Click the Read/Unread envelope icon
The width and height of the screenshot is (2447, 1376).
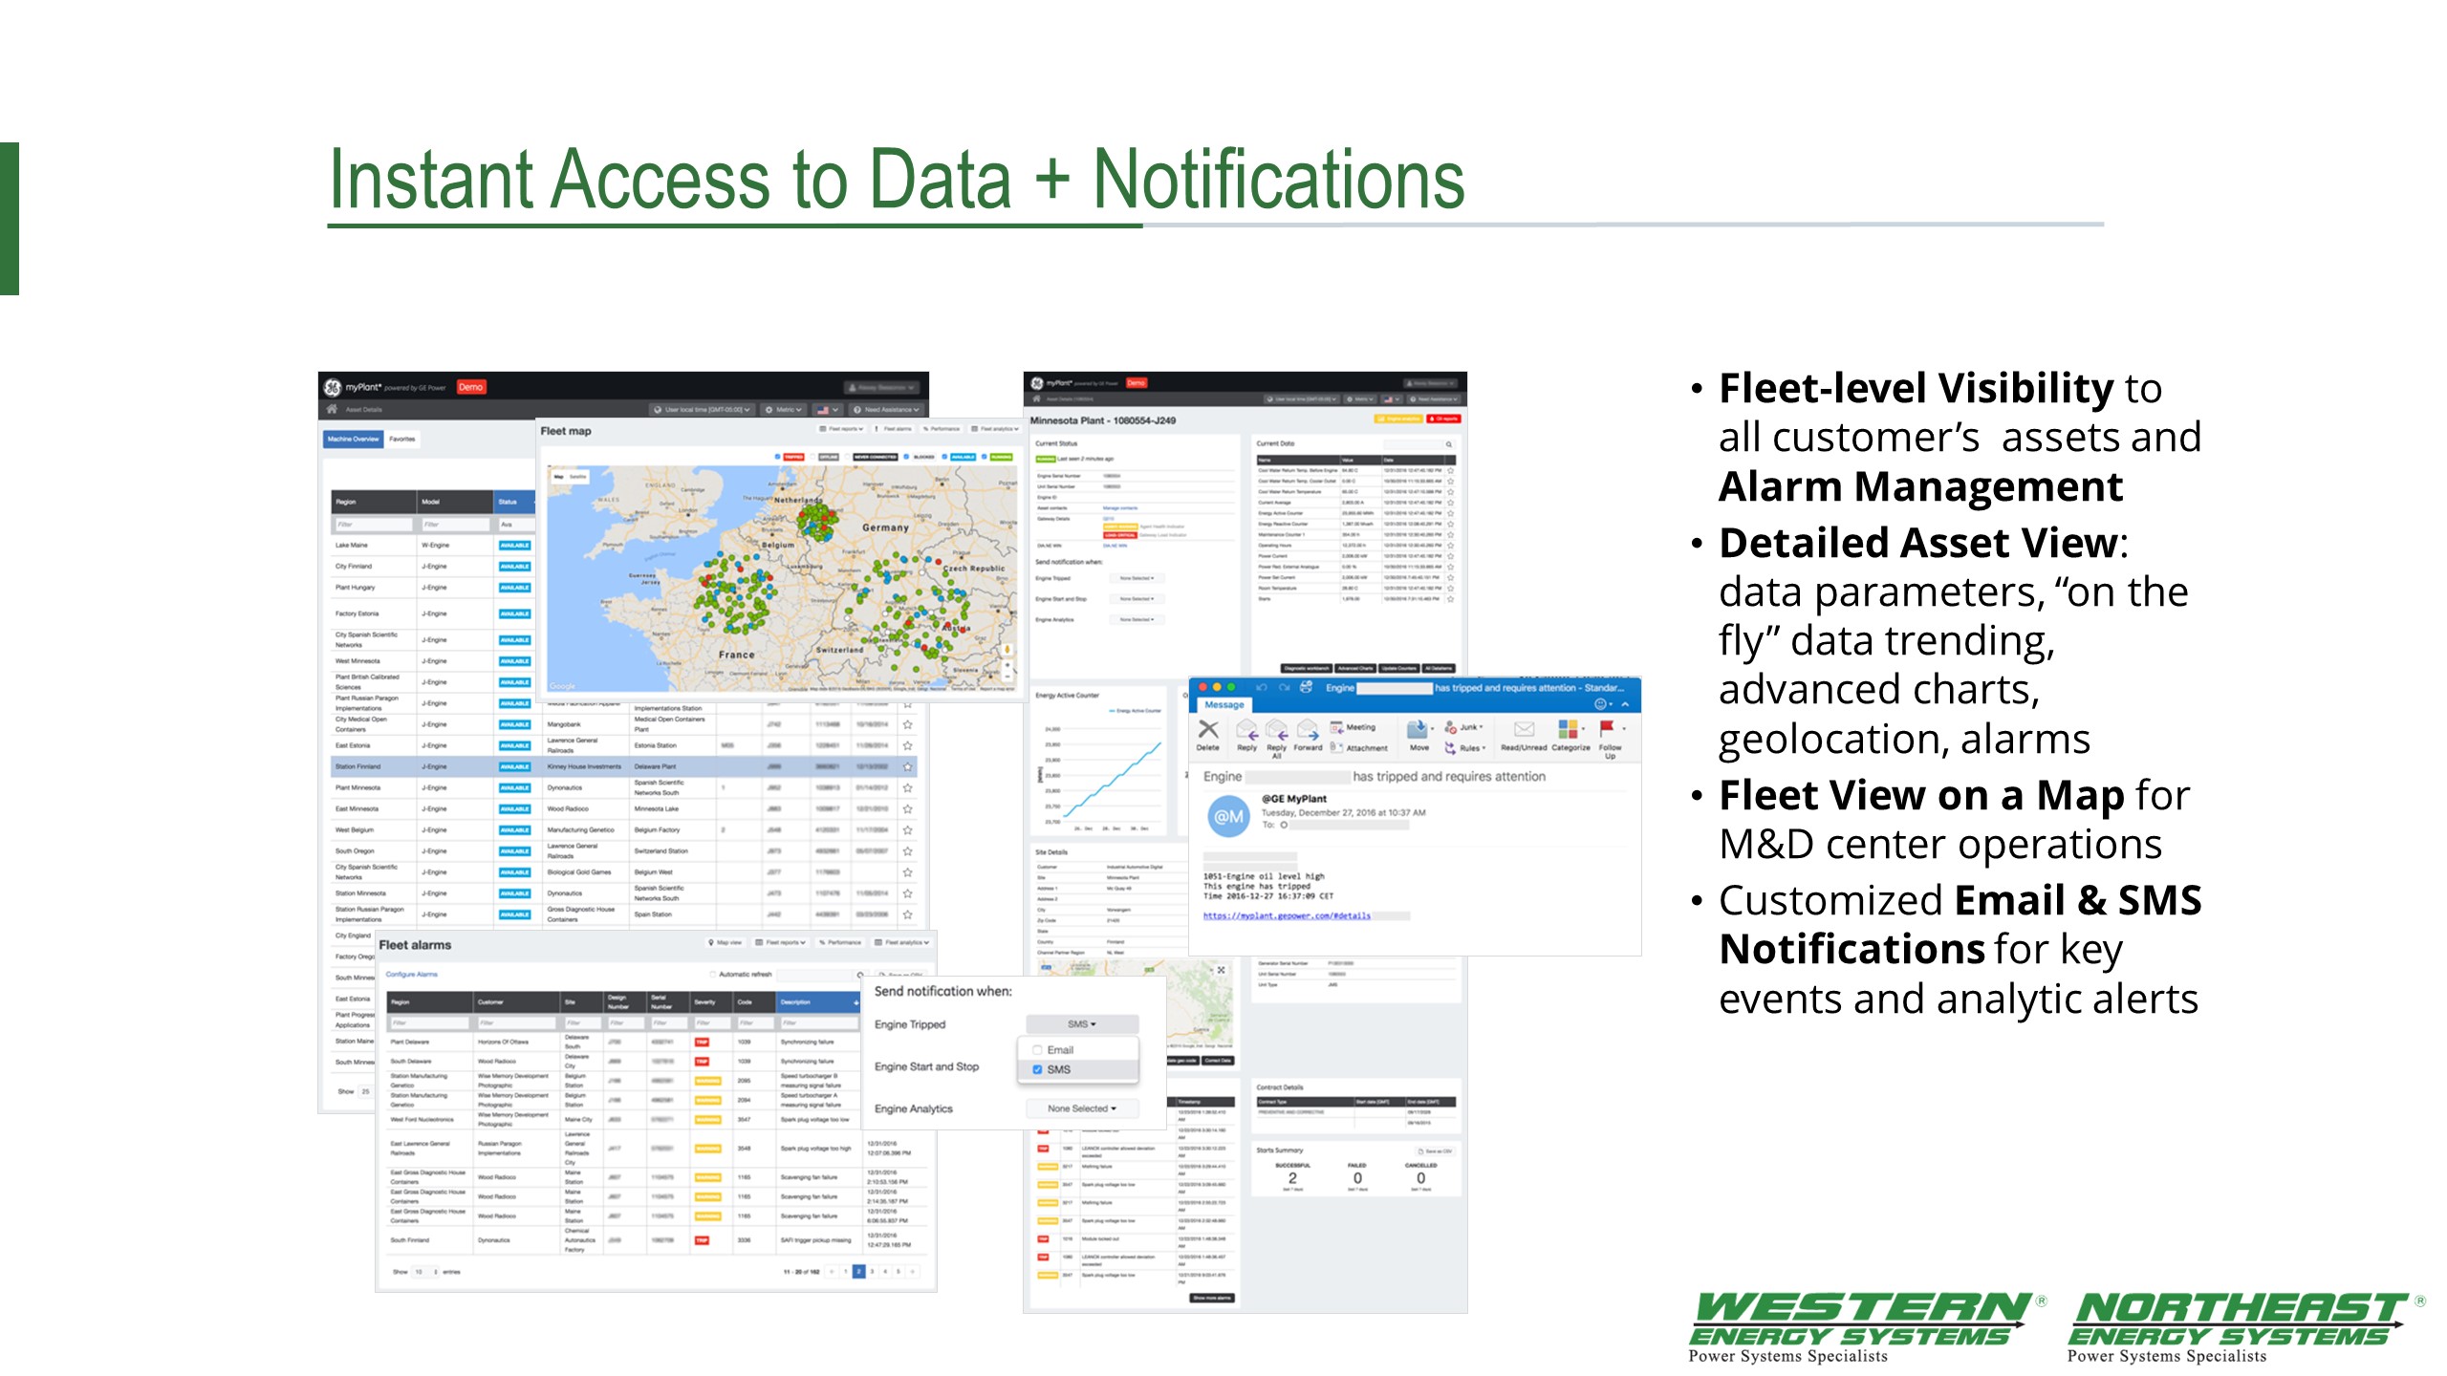[x=1524, y=730]
